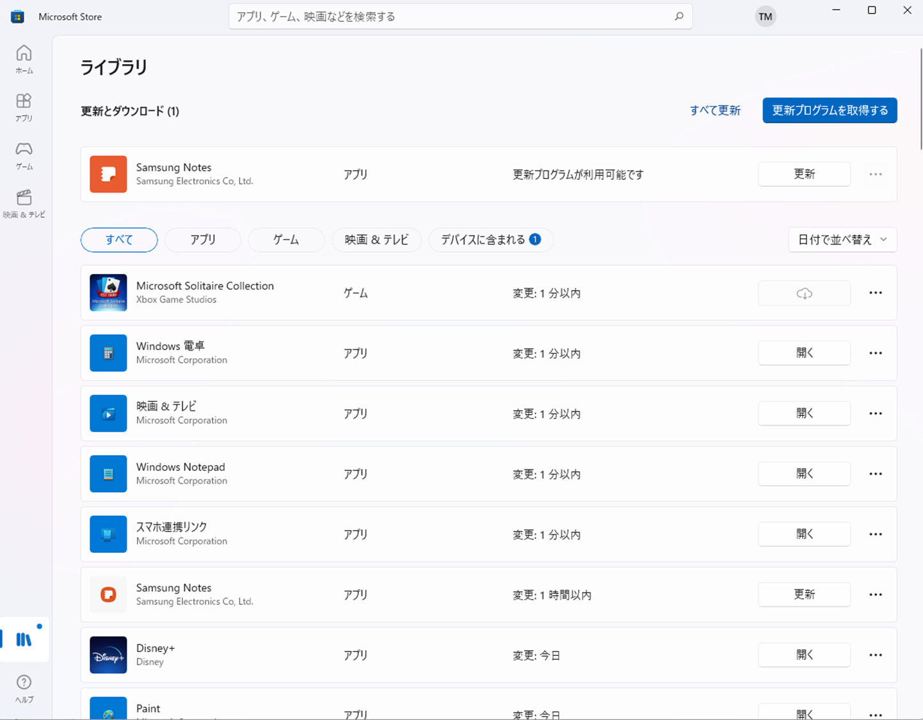Select the すべて filter tab
Screen dimensions: 923x720
[119, 240]
